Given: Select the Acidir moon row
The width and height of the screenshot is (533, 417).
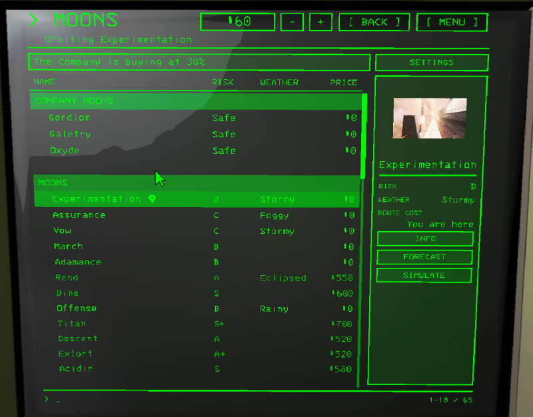Looking at the screenshot, I should [198, 369].
